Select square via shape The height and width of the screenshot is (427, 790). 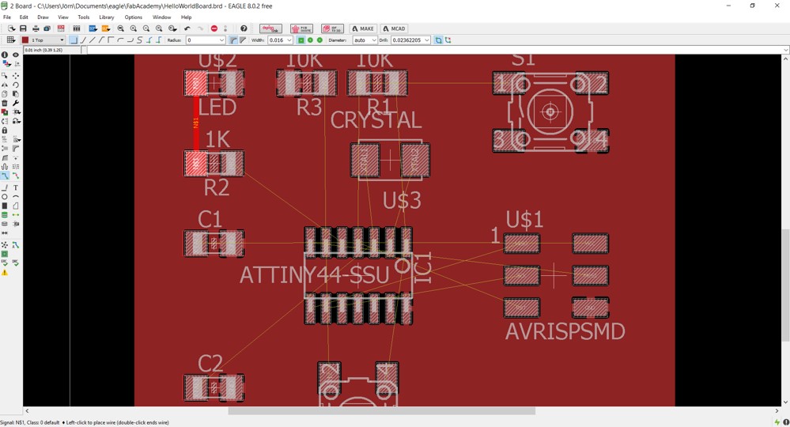(301, 40)
